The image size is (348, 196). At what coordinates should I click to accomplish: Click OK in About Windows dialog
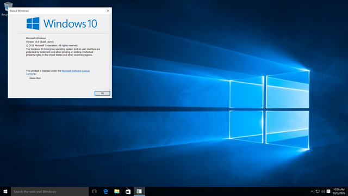click(x=102, y=93)
